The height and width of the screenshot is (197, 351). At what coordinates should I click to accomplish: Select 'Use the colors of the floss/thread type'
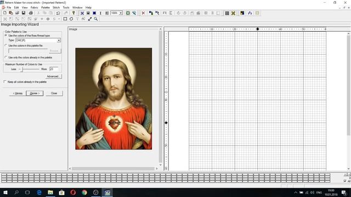point(6,36)
